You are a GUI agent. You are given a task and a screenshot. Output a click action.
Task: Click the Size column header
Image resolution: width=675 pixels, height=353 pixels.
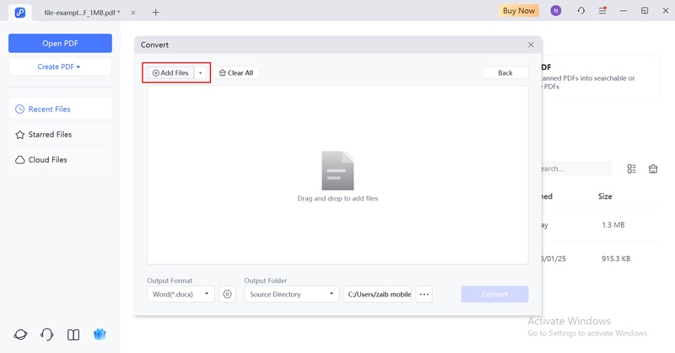click(605, 196)
